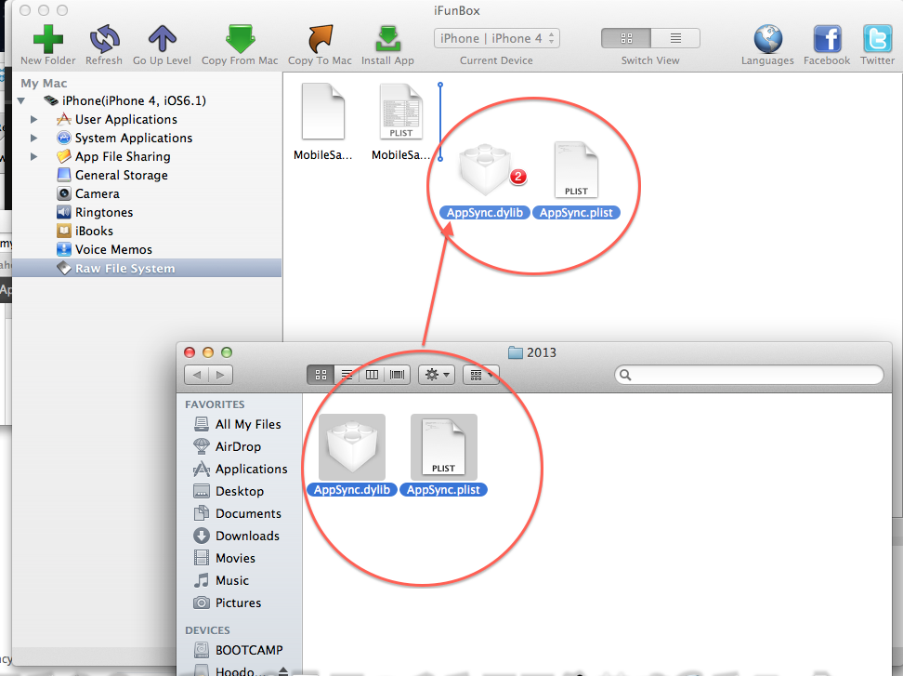Click the Finder search field

click(749, 375)
